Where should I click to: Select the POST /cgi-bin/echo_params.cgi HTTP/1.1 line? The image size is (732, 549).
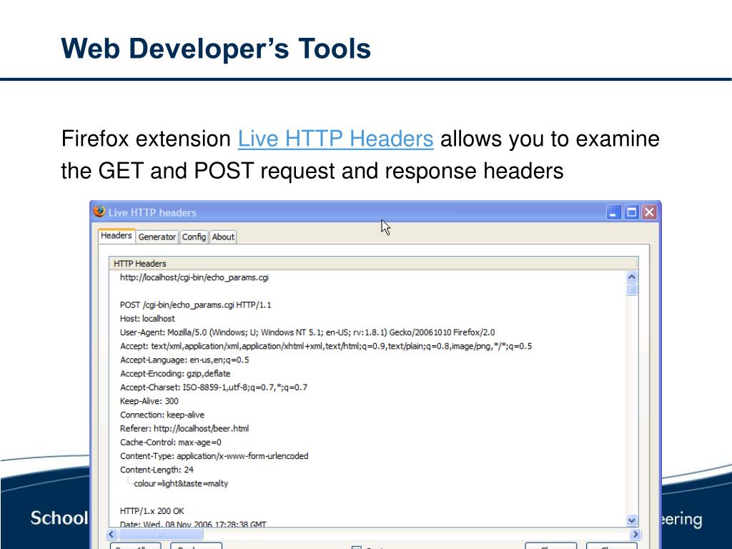coord(196,305)
